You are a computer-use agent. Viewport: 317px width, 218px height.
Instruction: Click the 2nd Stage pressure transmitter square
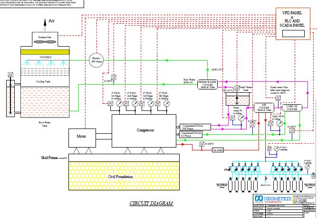(x=126, y=104)
